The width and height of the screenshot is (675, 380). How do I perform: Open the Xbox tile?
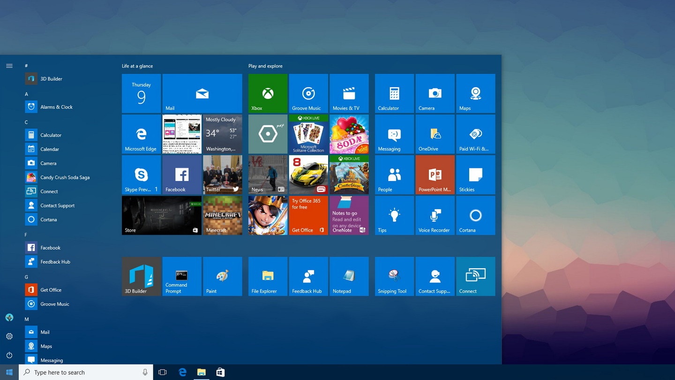tap(268, 93)
